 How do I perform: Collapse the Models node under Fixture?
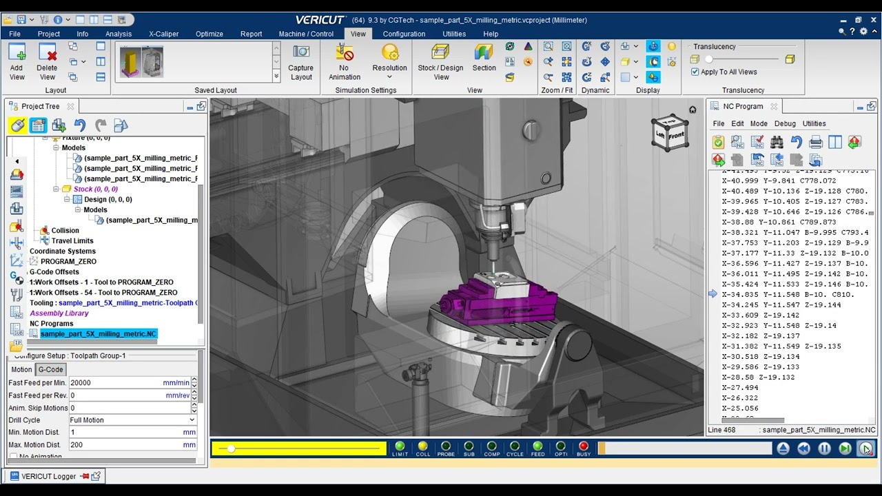(57, 147)
